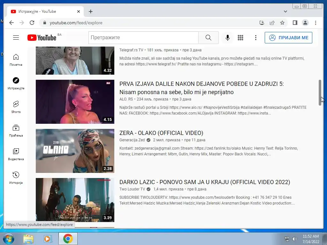Open the ALO. RS channel link
Image resolution: width=327 pixels, height=245 pixels.
click(126, 99)
